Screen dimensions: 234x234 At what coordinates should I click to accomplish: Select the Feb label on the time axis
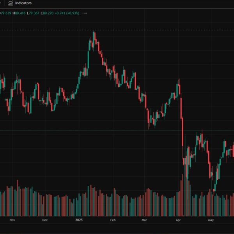pyautogui.click(x=113, y=220)
